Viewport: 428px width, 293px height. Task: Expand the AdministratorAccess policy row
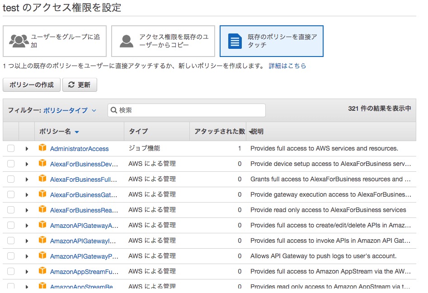(26, 148)
